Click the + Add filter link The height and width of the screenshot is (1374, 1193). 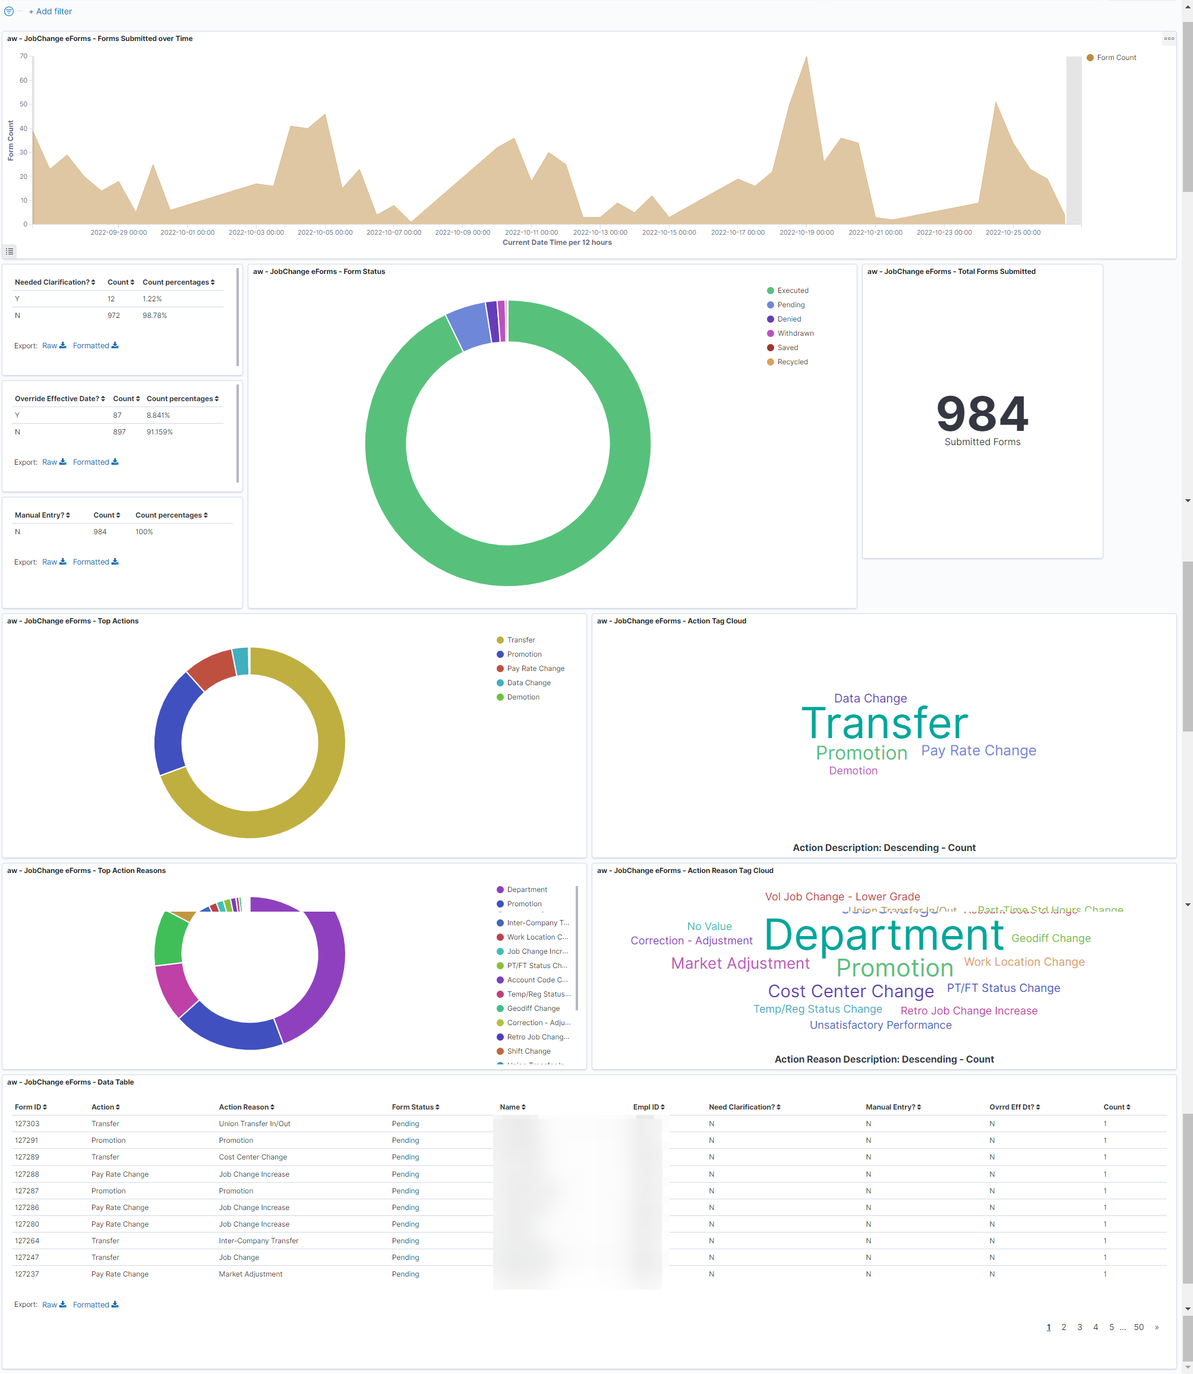(x=51, y=11)
